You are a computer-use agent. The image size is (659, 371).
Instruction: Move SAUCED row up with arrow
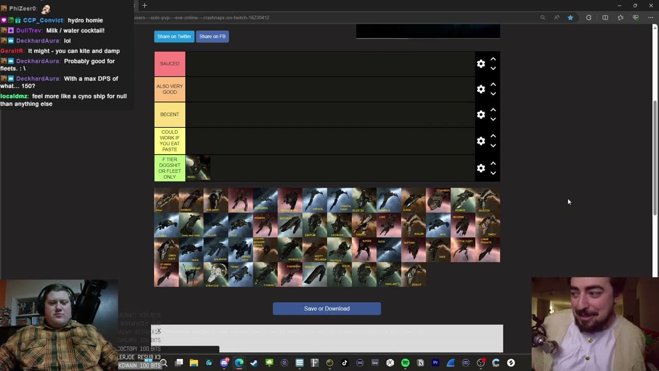point(493,59)
